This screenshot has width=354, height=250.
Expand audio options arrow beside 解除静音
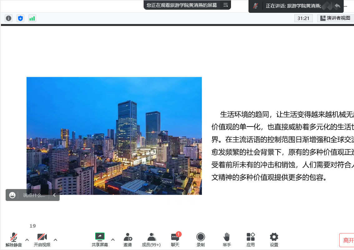pyautogui.click(x=27, y=240)
